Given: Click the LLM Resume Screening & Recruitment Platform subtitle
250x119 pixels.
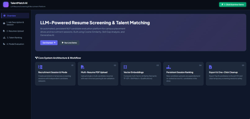Looking at the screenshot, I should click(28, 7).
